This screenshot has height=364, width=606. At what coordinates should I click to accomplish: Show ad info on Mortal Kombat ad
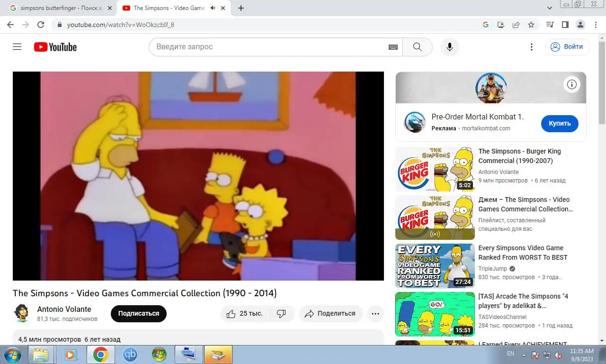pyautogui.click(x=572, y=85)
